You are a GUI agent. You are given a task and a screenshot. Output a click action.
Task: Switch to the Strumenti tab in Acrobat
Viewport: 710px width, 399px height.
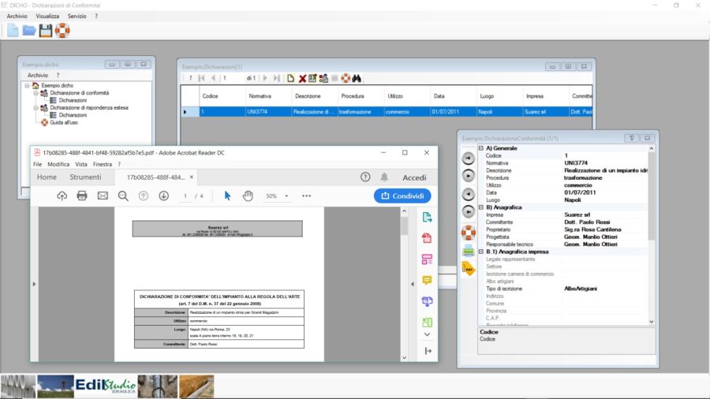tap(85, 177)
